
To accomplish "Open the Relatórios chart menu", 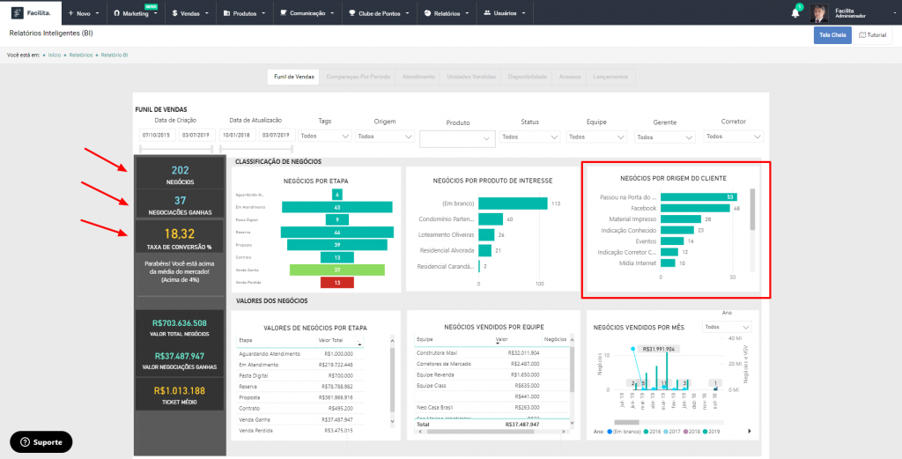I will [x=447, y=14].
